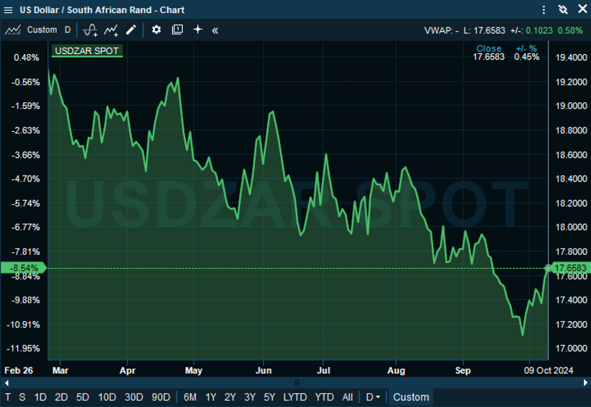Screen dimensions: 591x407
Task: Select the Custom tab at bottom
Action: [x=411, y=397]
